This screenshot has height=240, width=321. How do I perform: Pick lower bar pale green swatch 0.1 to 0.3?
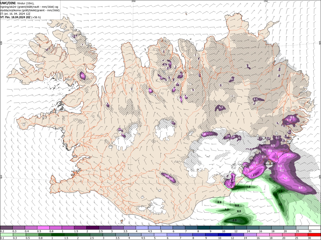click(7, 235)
